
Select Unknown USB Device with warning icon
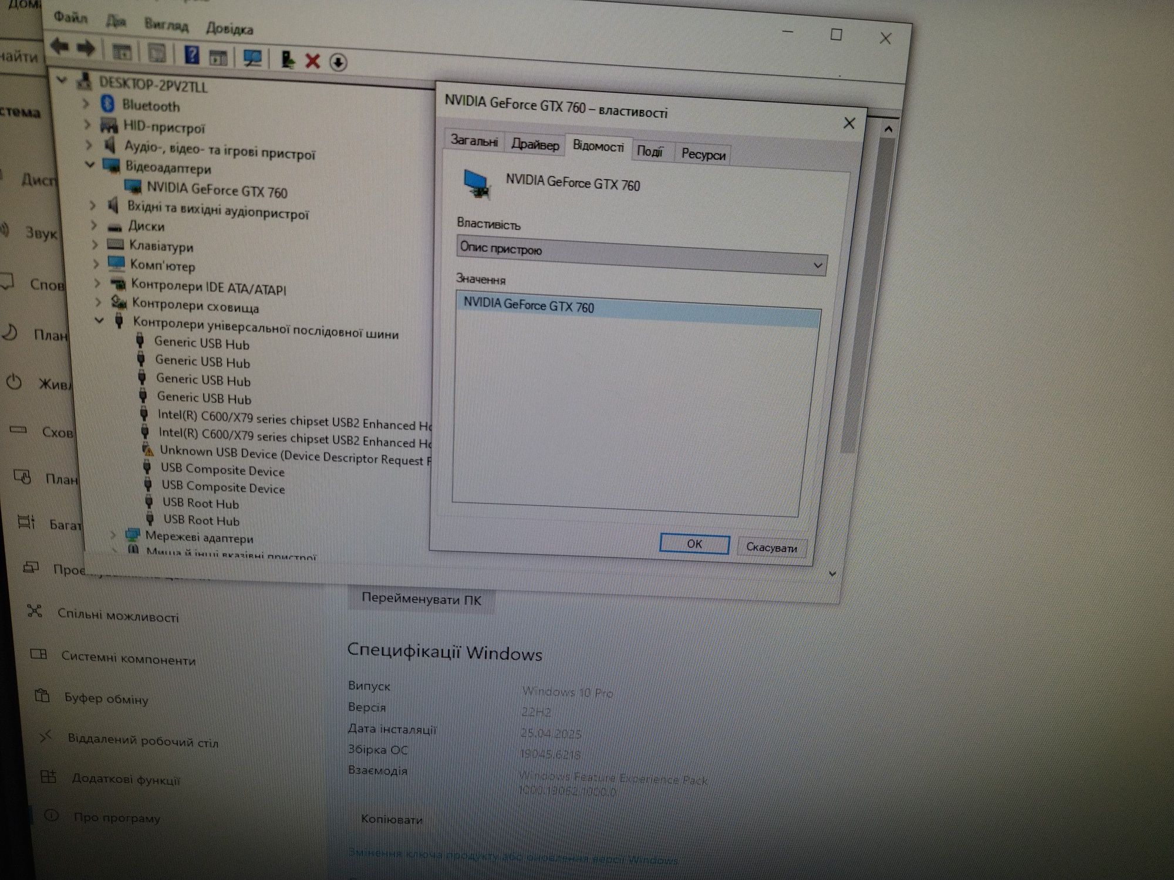tap(295, 456)
